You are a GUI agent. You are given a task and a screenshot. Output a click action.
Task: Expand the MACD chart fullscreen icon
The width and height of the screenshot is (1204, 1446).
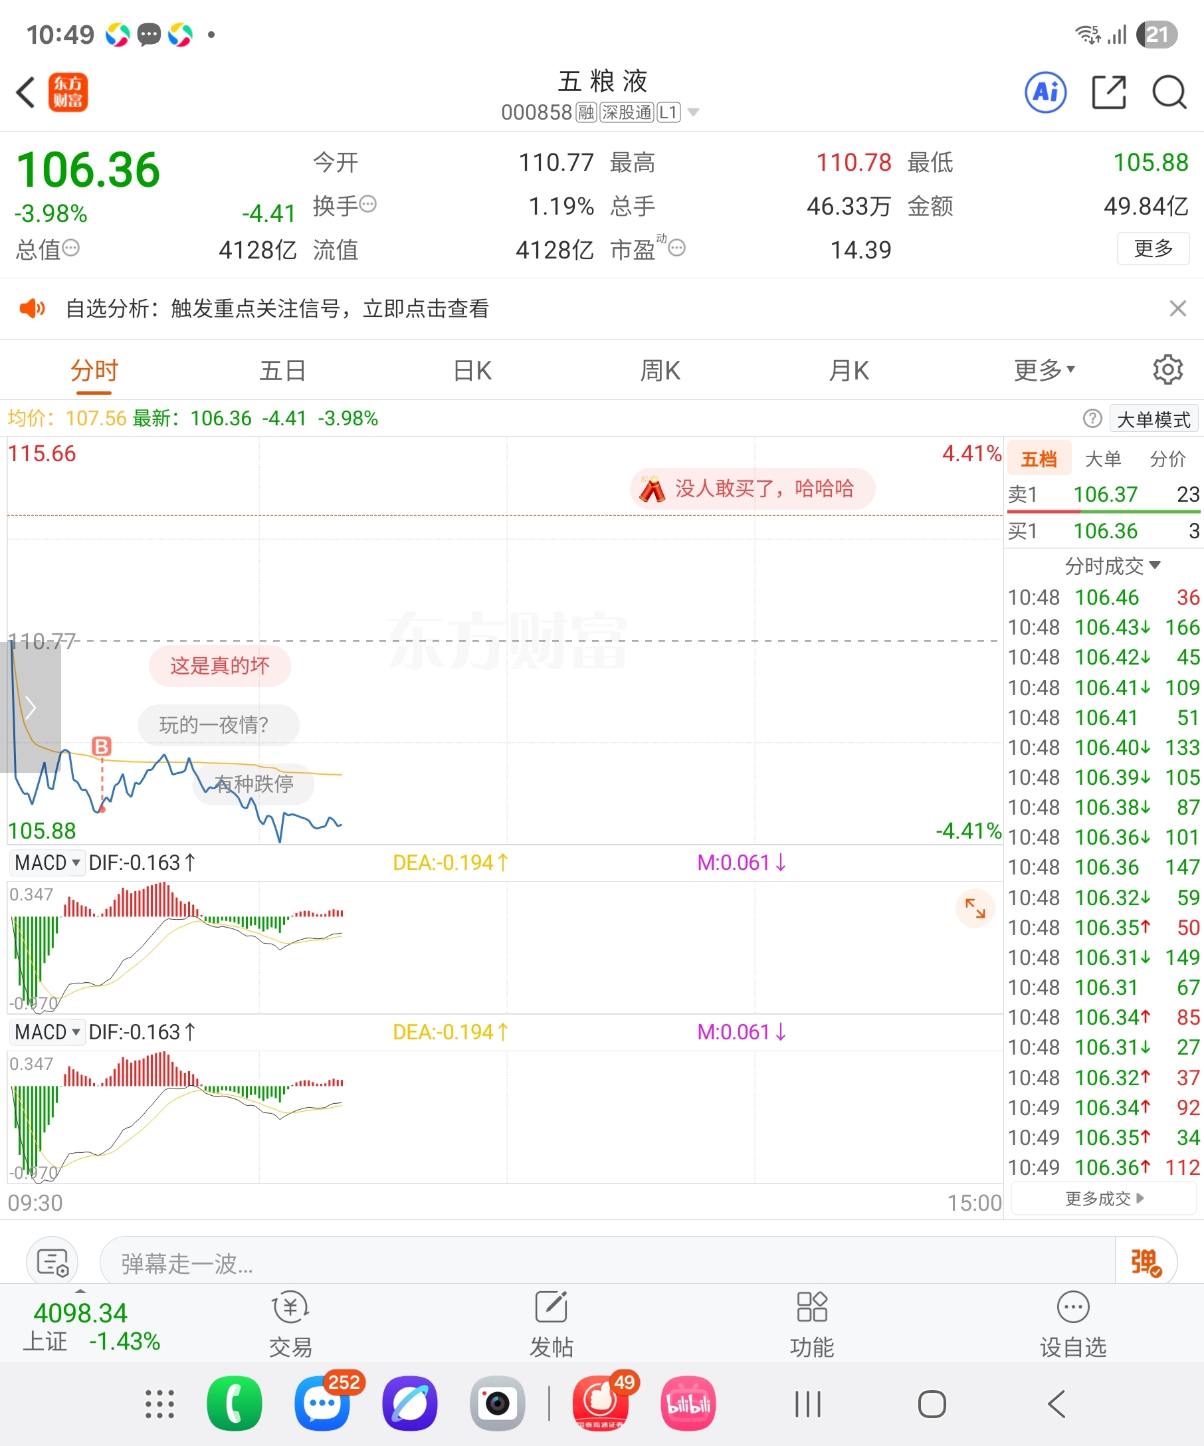point(975,908)
